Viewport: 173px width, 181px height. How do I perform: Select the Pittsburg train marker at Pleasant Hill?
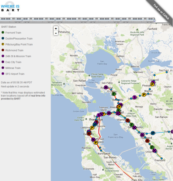152,84
